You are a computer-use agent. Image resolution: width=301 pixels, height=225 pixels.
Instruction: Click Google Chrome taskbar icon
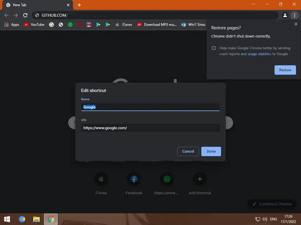tap(51, 219)
